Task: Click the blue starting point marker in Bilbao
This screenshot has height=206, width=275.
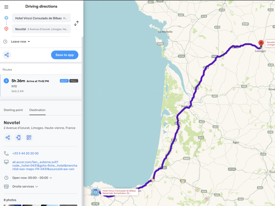Action: point(95,192)
